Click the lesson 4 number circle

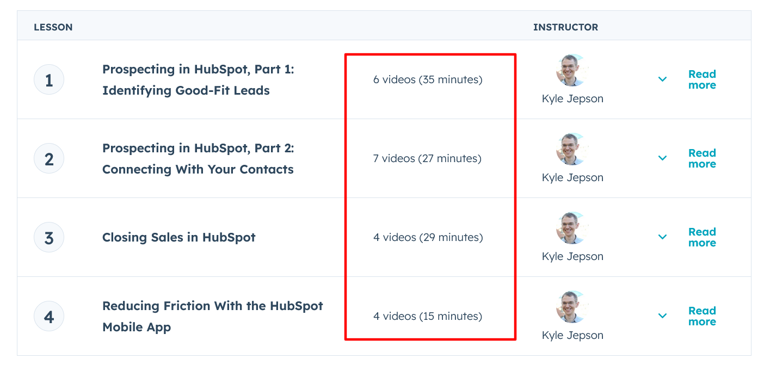[x=49, y=316]
